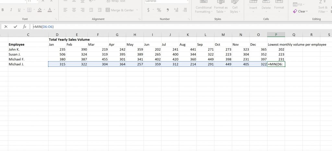Select John K.'s August value 441
This screenshot has height=151, width=332.
click(x=188, y=50)
